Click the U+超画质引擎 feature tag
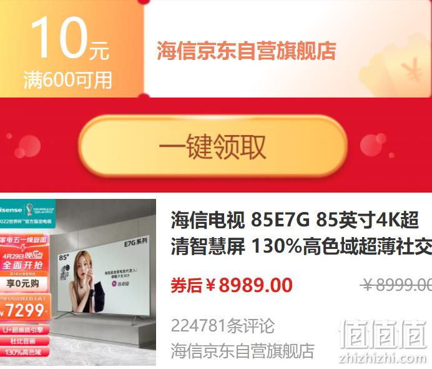Screen dimensions: 432x369 (24, 330)
